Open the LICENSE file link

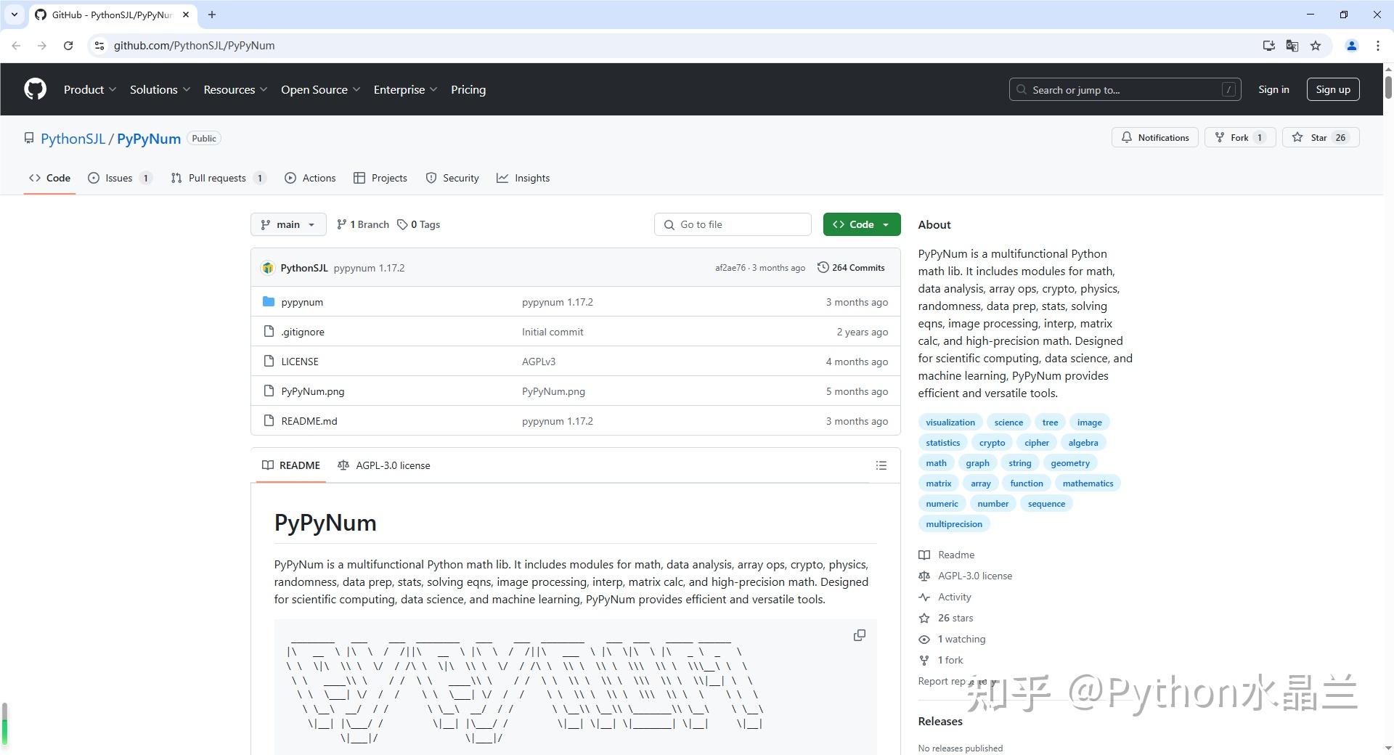click(299, 361)
